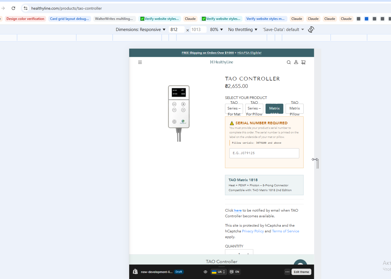This screenshot has width=391, height=279.
Task: Click the viewport height field 1013
Action: click(x=198, y=30)
